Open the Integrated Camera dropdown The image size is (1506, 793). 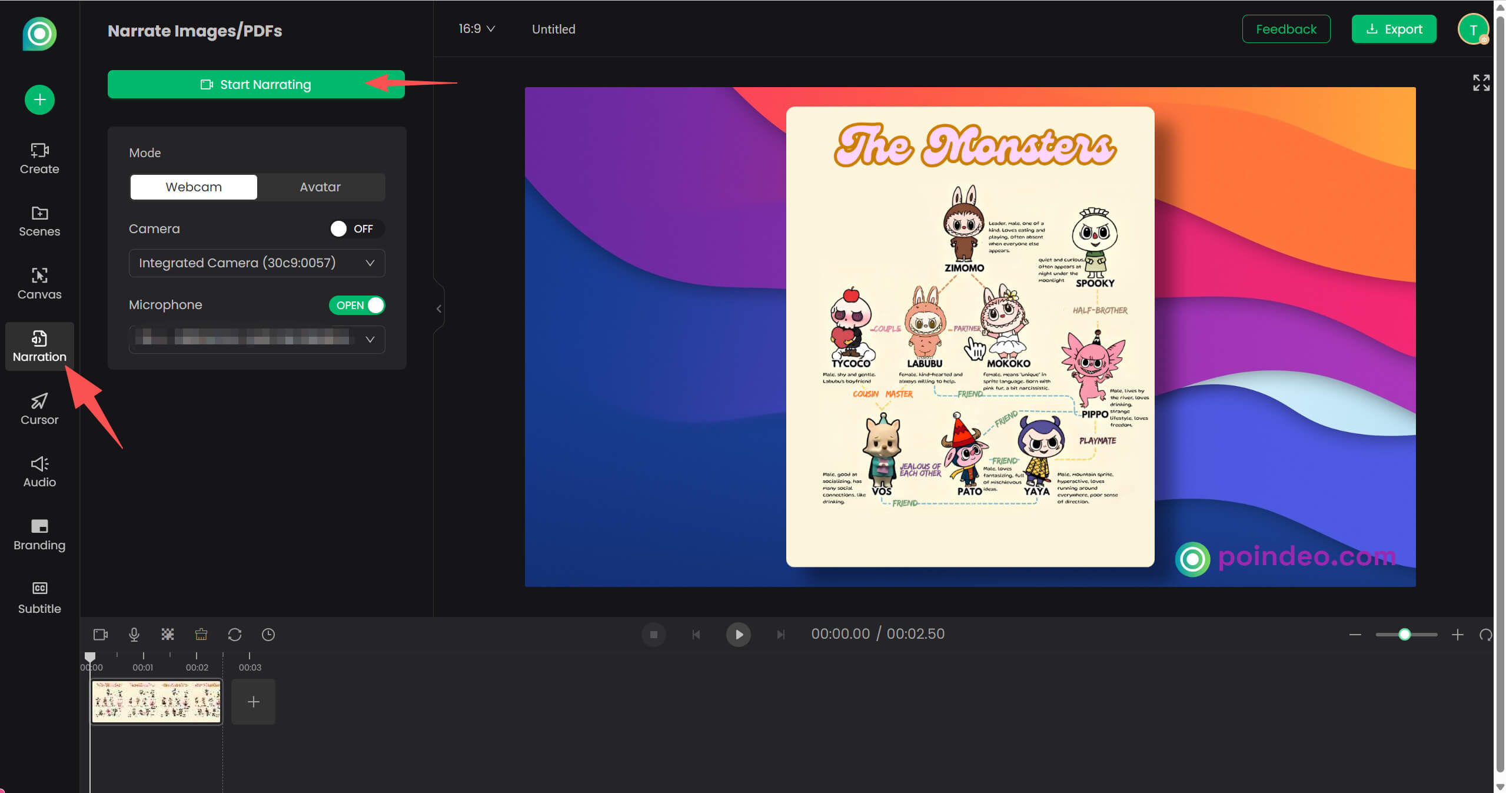257,263
